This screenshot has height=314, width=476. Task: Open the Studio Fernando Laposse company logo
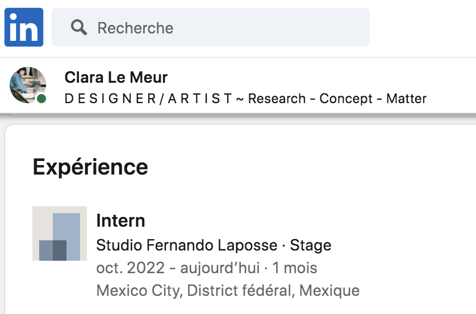point(60,233)
